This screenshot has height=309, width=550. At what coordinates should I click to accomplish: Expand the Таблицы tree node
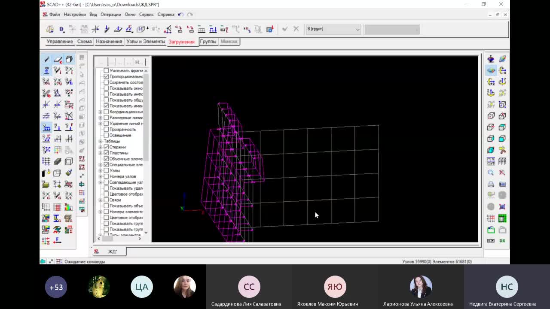[101, 141]
